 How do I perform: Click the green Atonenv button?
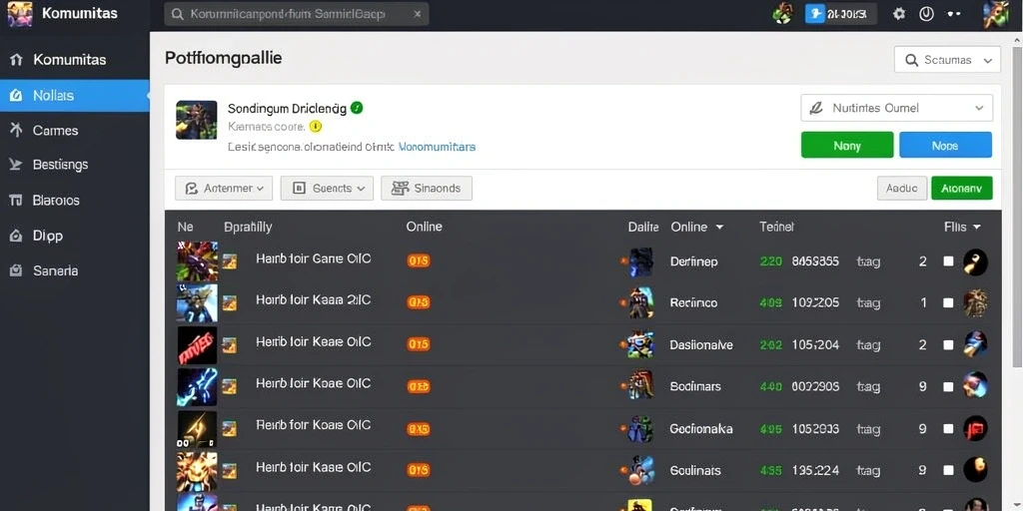[x=962, y=189]
